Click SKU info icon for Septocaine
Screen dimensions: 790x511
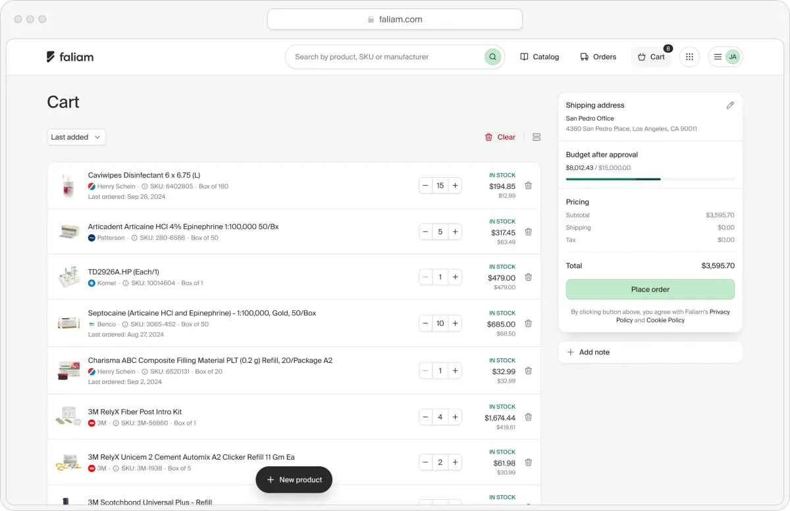point(126,324)
